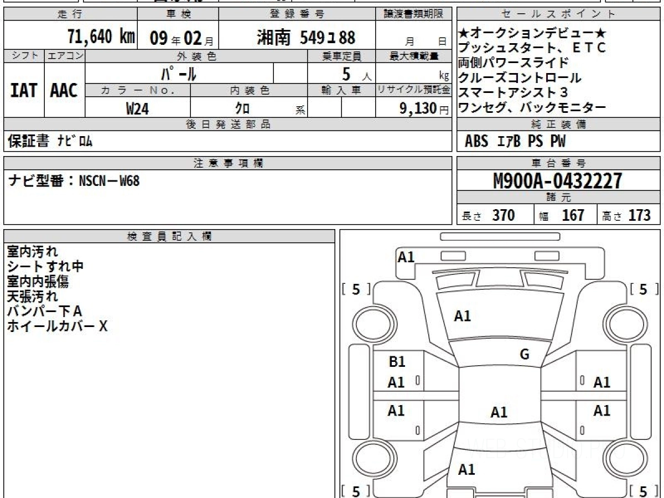This screenshot has height=498, width=664.
Task: Select the ワンセグ、バックモニター line
Action: click(x=532, y=107)
